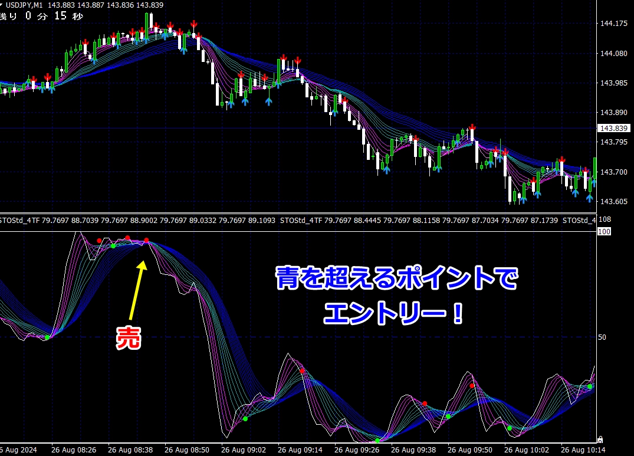Click the 26 Aug 08:50 time label
634x456 pixels.
pyautogui.click(x=186, y=450)
